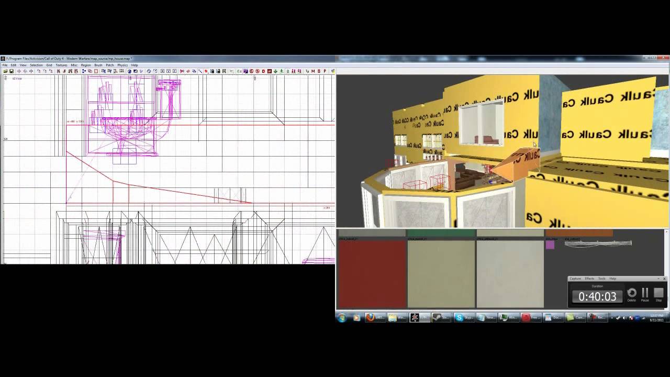Click the taskbar clock showing the date
The width and height of the screenshot is (670, 377).
657,317
